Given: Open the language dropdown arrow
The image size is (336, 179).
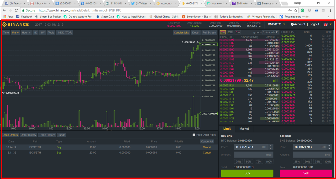Looking at the screenshot, I should (330, 24).
